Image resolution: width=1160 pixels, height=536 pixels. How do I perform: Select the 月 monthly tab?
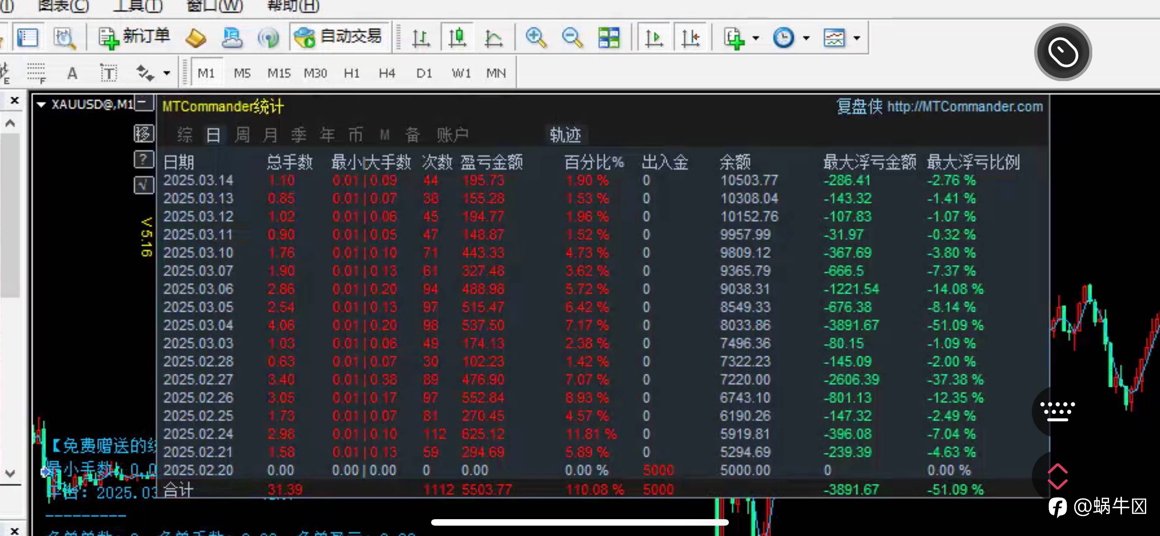270,135
